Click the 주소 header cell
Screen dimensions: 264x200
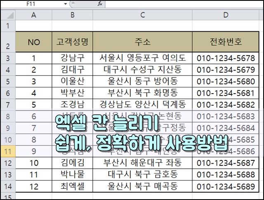pyautogui.click(x=142, y=42)
